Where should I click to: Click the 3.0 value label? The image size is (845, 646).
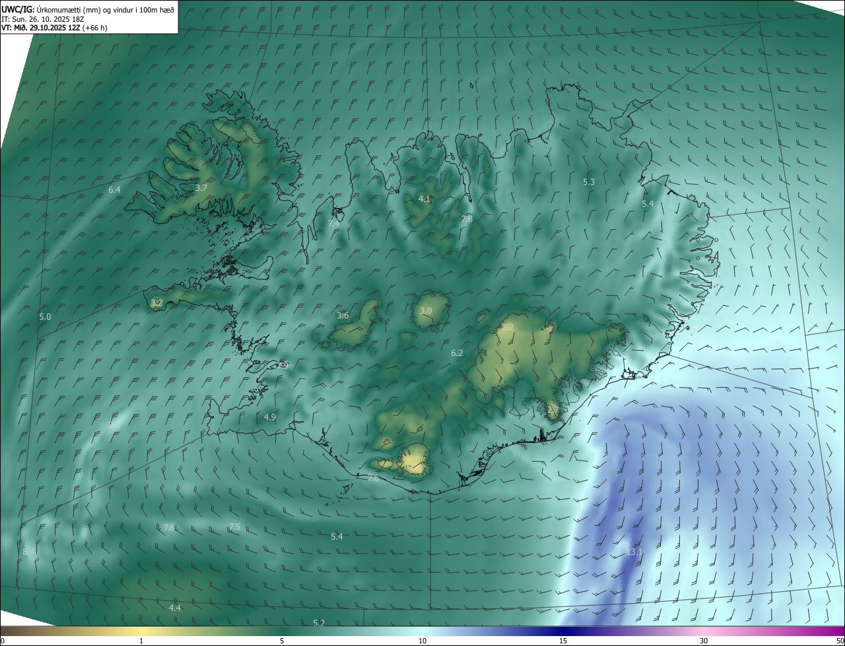click(x=426, y=311)
